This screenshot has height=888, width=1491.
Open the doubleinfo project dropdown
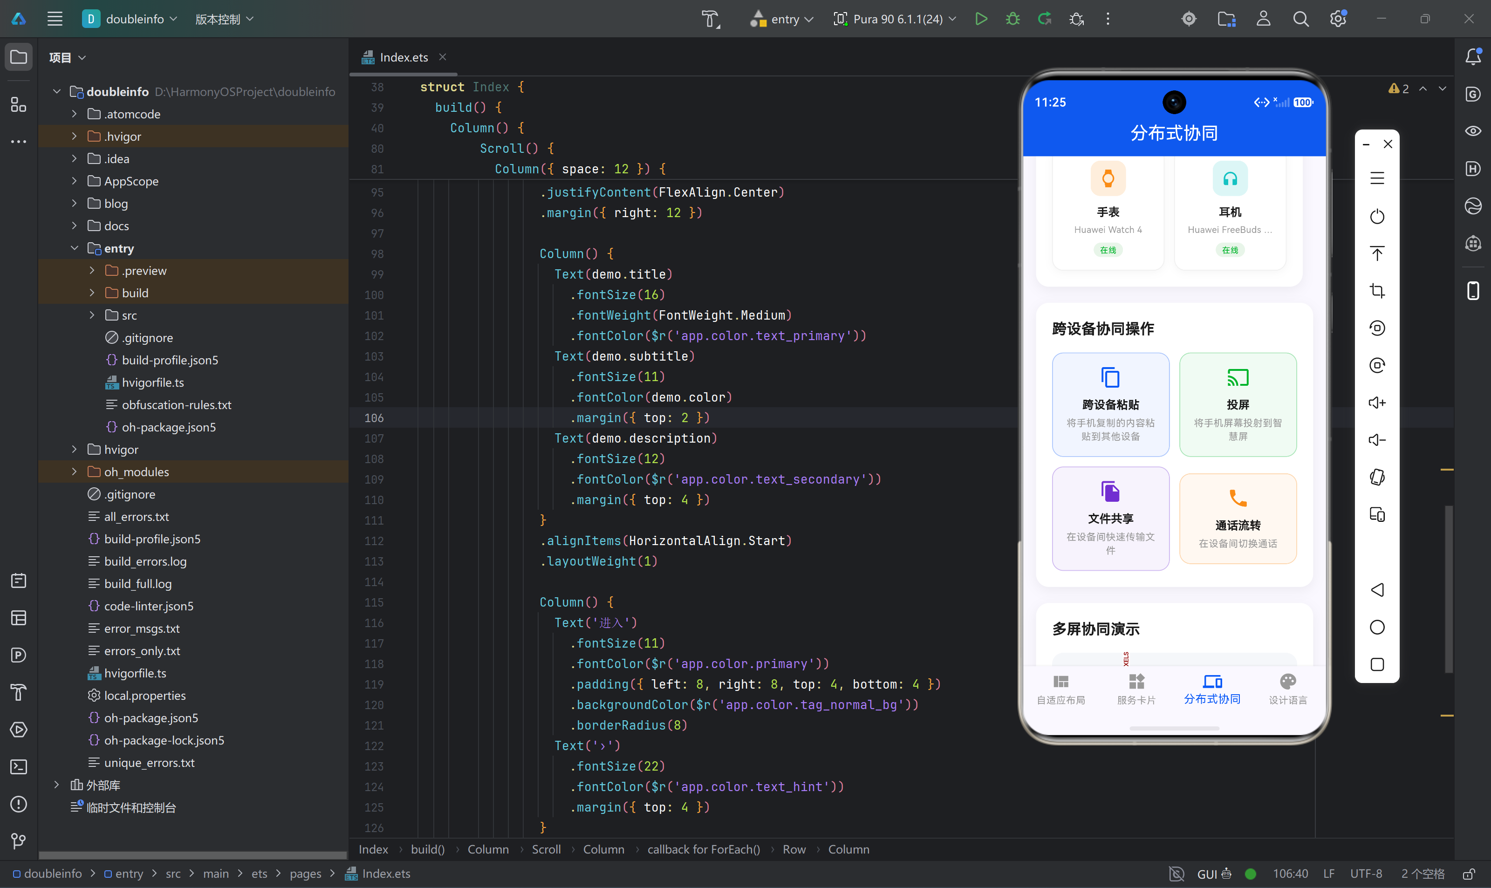[x=130, y=19]
